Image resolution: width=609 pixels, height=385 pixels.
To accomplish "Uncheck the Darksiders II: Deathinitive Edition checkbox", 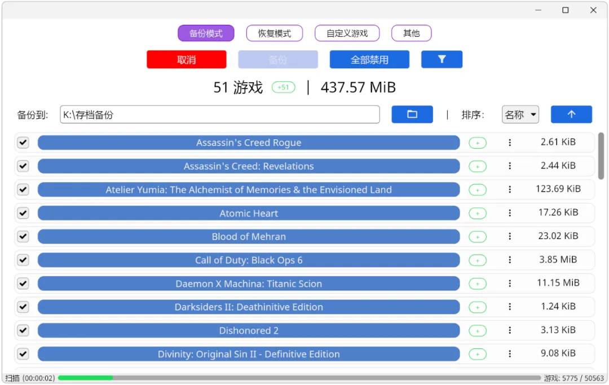I will (23, 307).
